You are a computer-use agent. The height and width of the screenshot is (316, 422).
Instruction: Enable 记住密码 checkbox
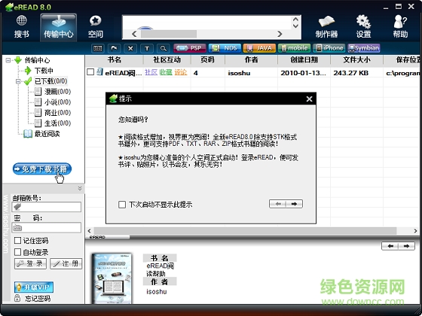tap(17, 240)
